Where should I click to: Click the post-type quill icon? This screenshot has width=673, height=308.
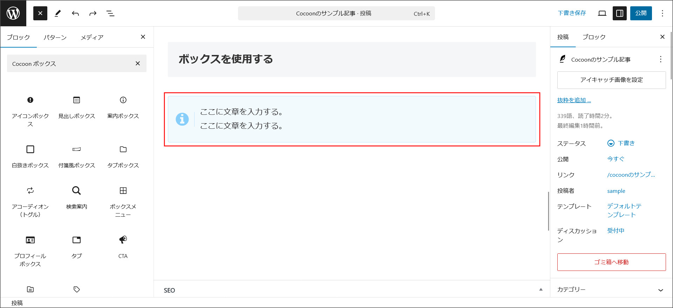pos(562,59)
